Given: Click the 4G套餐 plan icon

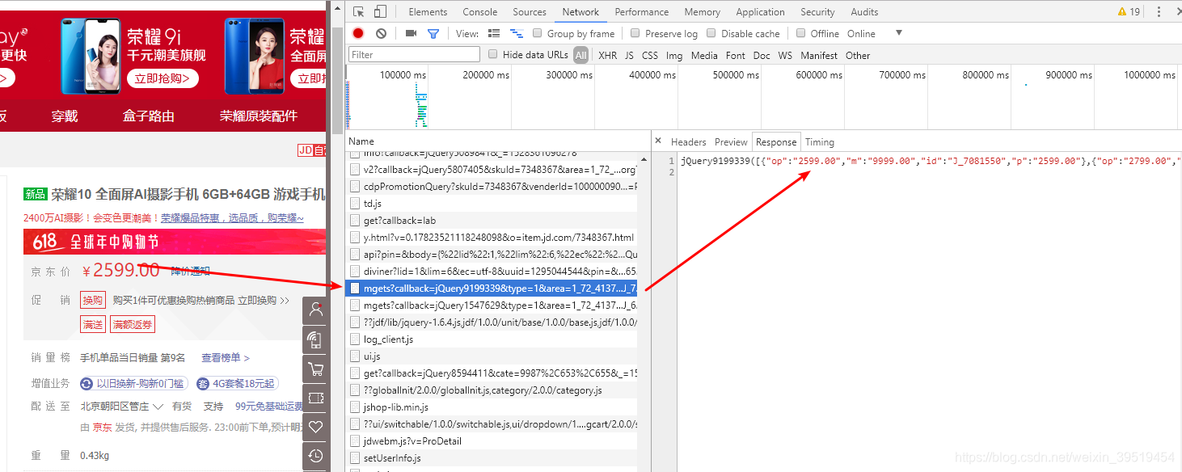Looking at the screenshot, I should pos(203,383).
